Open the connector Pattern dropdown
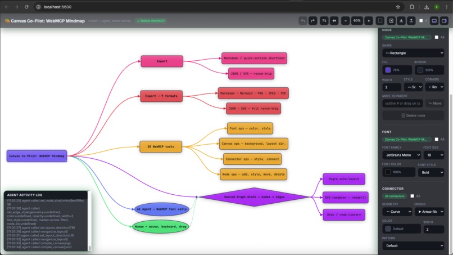This screenshot has height=255, width=453. [x=413, y=246]
